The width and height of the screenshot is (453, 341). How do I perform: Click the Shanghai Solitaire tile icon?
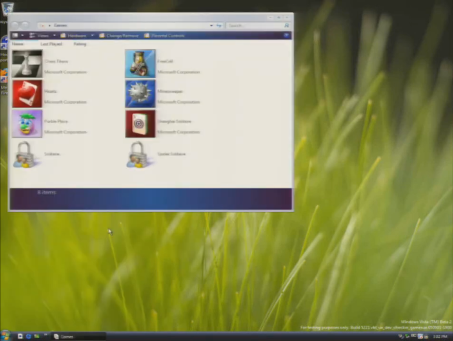pos(140,124)
